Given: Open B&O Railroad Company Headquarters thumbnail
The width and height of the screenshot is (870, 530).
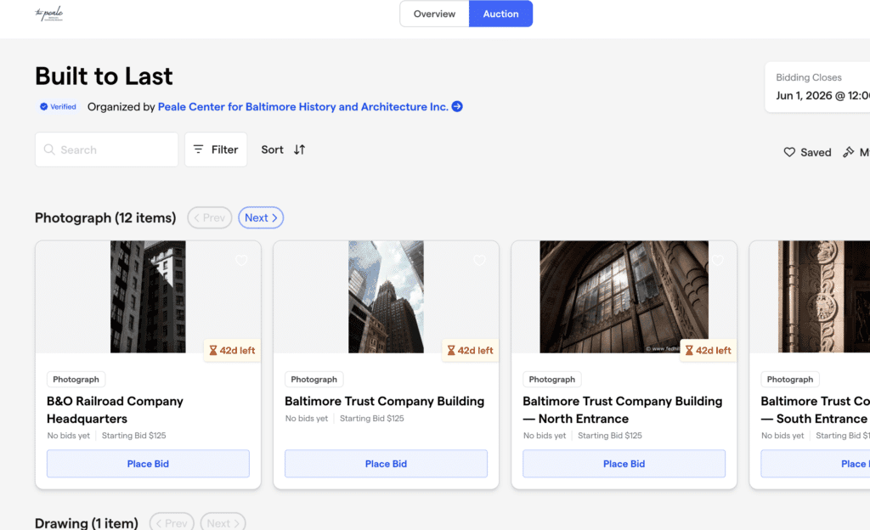Looking at the screenshot, I should tap(148, 296).
